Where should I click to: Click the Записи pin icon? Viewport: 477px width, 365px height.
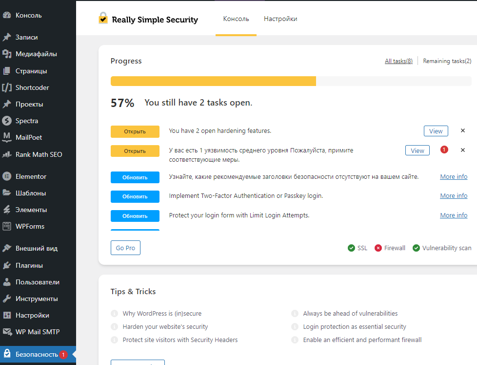pos(7,37)
